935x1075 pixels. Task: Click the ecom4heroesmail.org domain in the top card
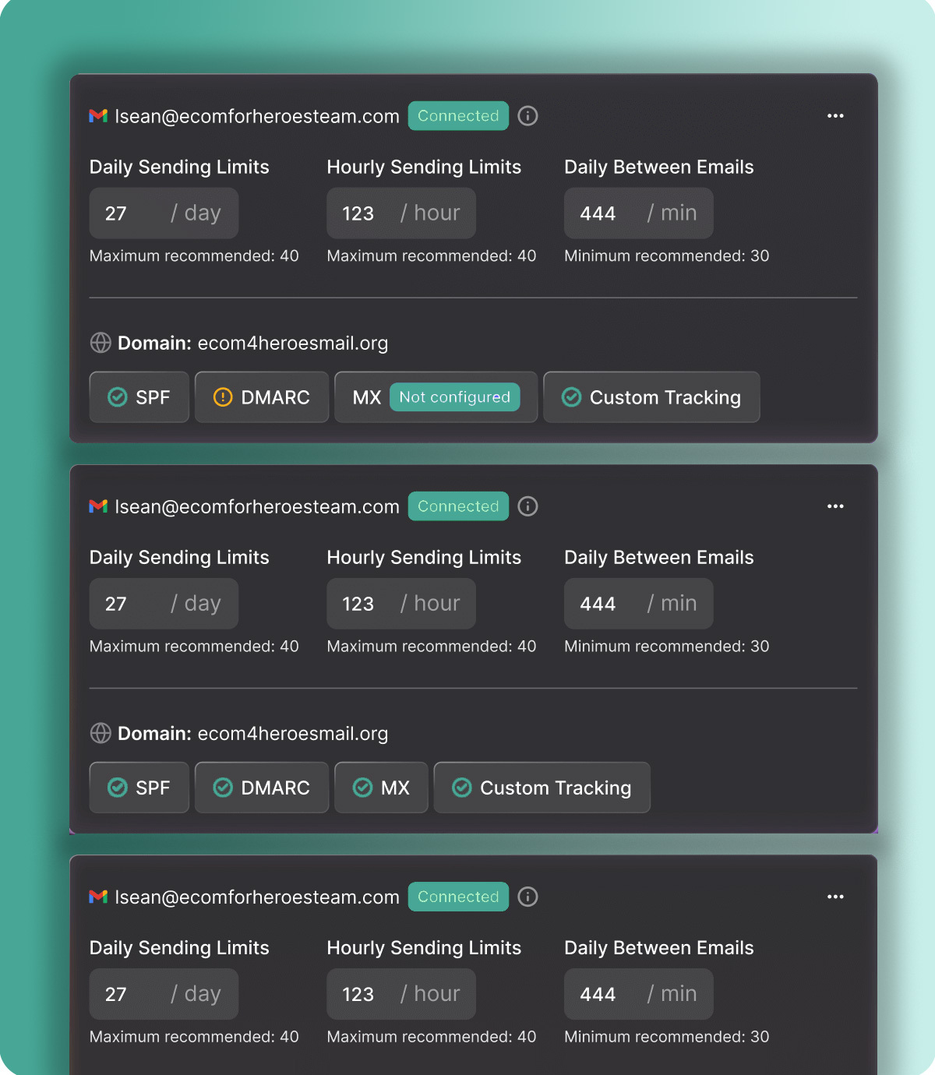[x=293, y=344]
